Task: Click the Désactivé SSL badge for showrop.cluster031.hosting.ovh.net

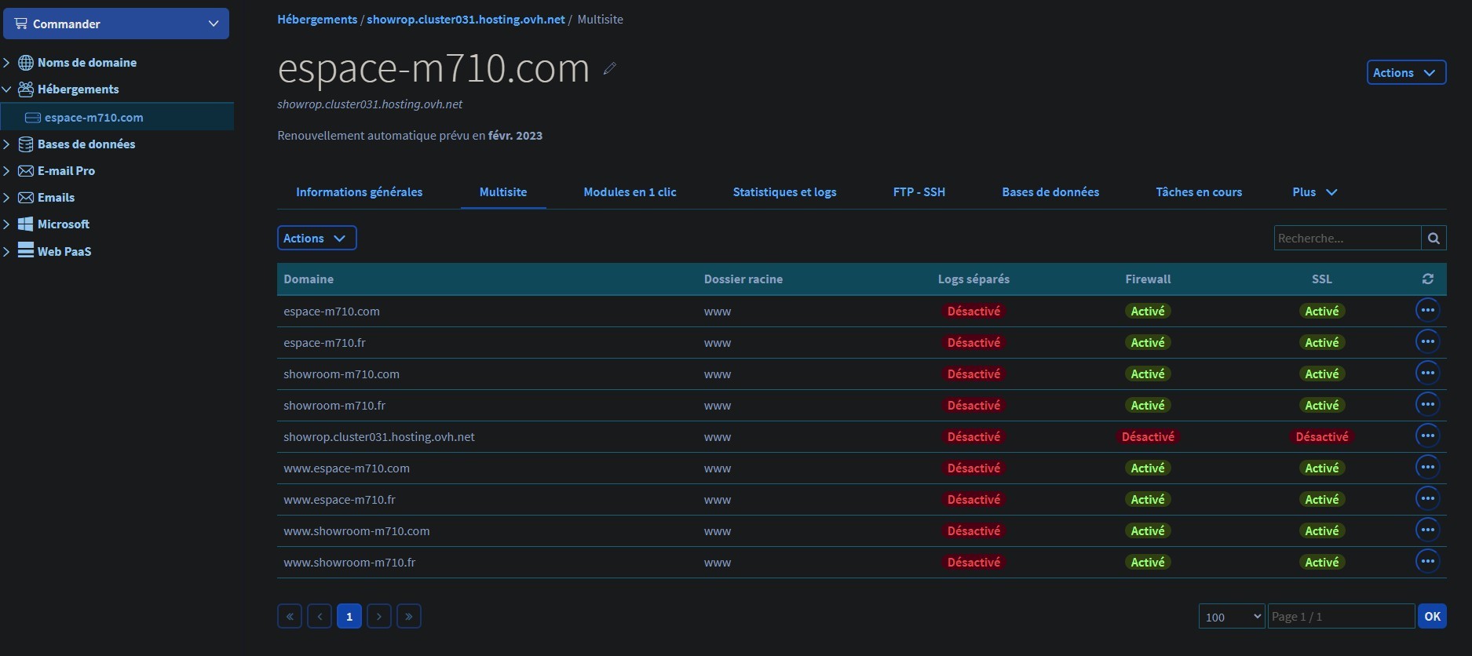Action: click(1322, 436)
